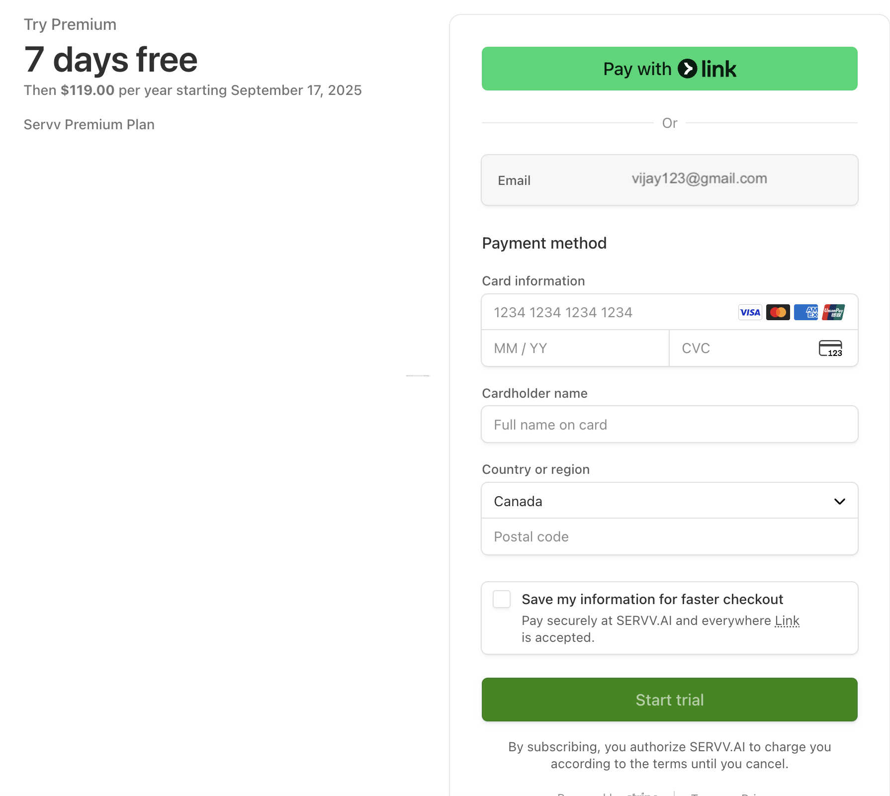Click the American Express brand icon
Screen dimensions: 890x796
[805, 312]
